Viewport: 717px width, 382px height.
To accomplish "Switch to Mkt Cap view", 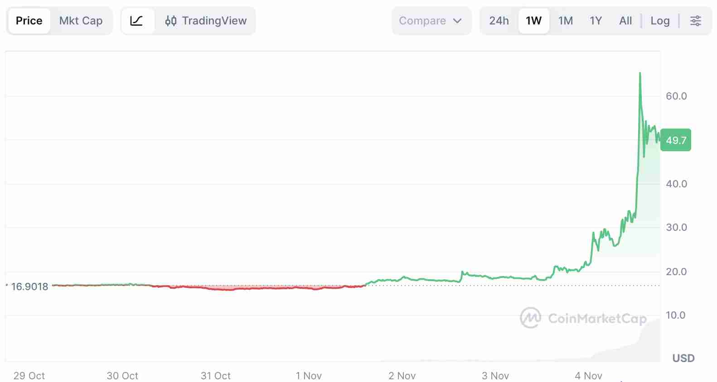I will (x=81, y=20).
